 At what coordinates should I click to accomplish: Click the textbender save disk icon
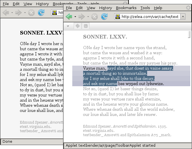click(x=86, y=26)
